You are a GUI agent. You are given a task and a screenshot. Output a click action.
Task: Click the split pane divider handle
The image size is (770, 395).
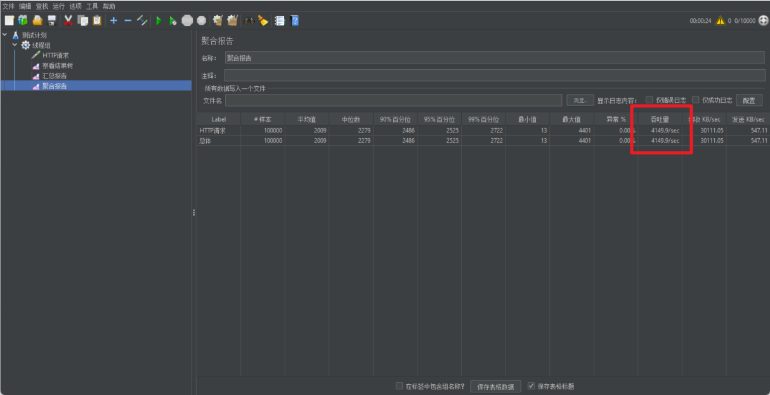tap(193, 212)
